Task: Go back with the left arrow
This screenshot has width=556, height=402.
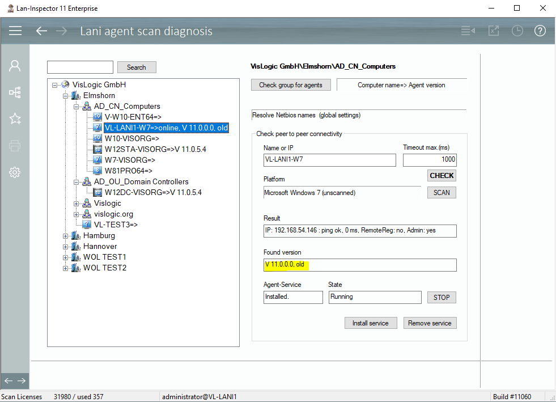Action: click(x=41, y=31)
